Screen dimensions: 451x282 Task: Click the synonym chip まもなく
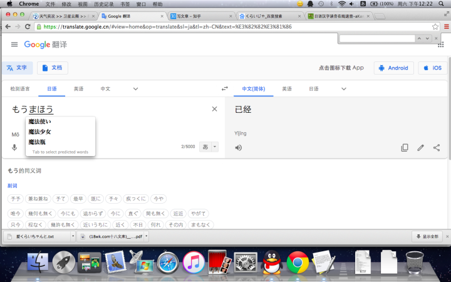tap(200, 225)
